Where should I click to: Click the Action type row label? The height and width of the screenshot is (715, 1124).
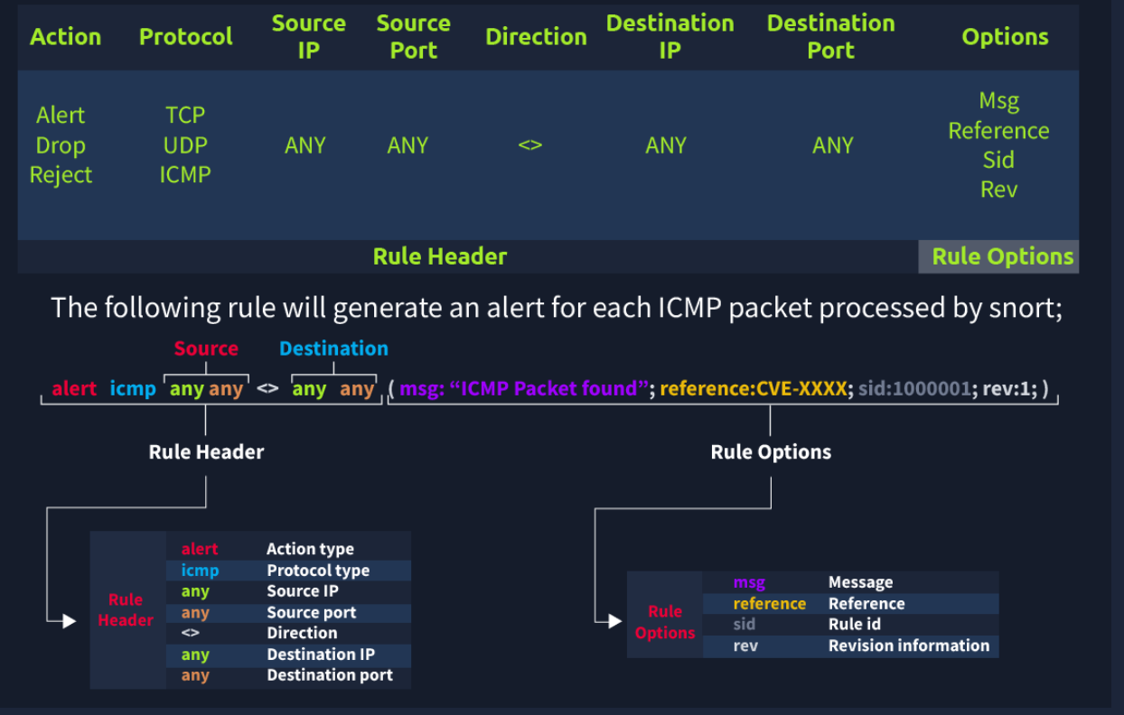point(310,548)
